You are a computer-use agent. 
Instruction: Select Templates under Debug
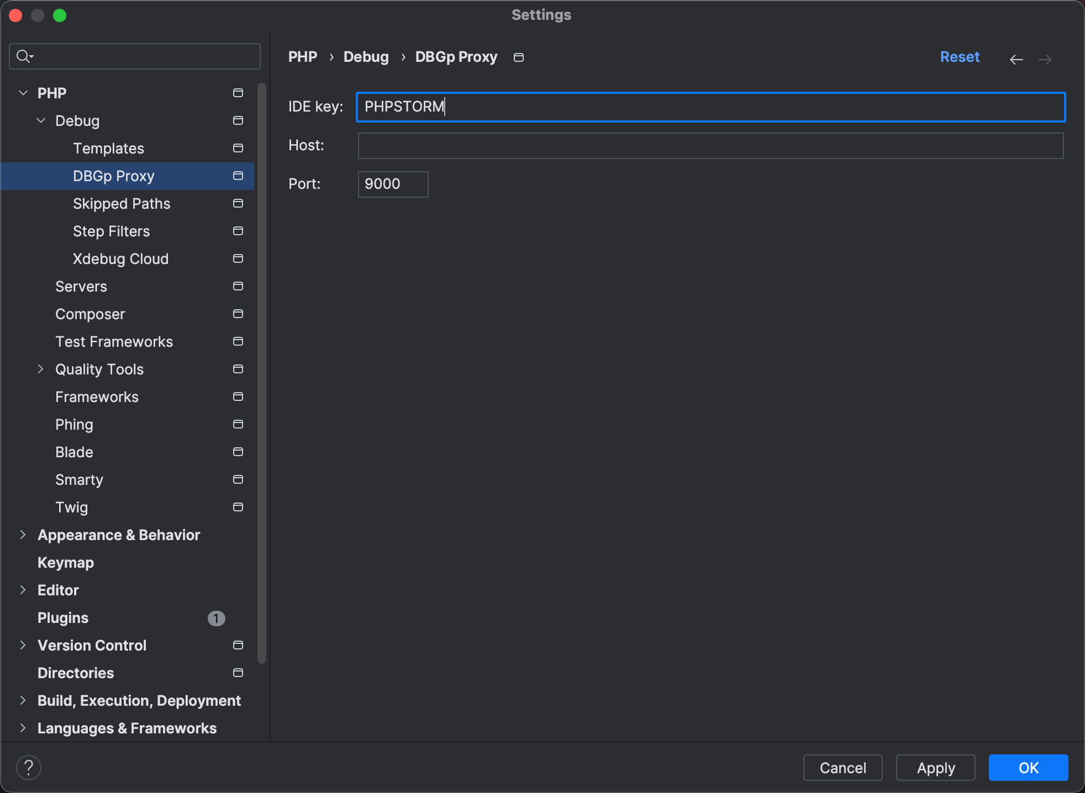coord(108,148)
